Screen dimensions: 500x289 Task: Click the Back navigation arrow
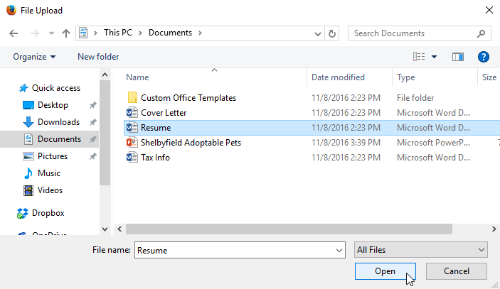(14, 33)
